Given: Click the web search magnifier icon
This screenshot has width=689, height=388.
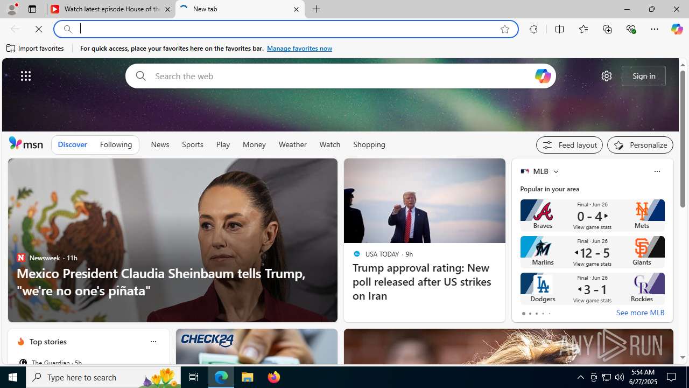Looking at the screenshot, I should click(x=140, y=76).
